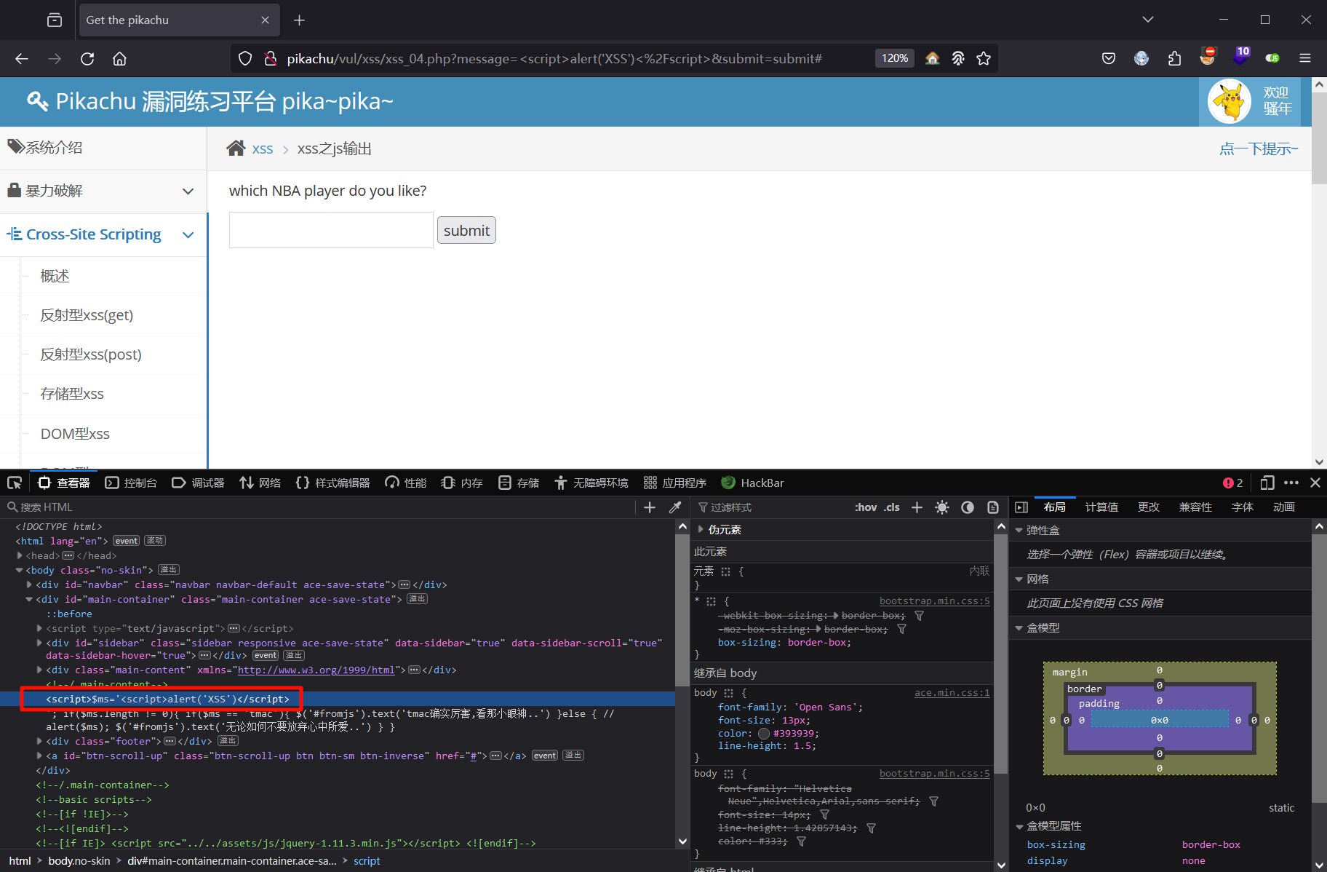Click the error count badge showing 2

(1233, 483)
